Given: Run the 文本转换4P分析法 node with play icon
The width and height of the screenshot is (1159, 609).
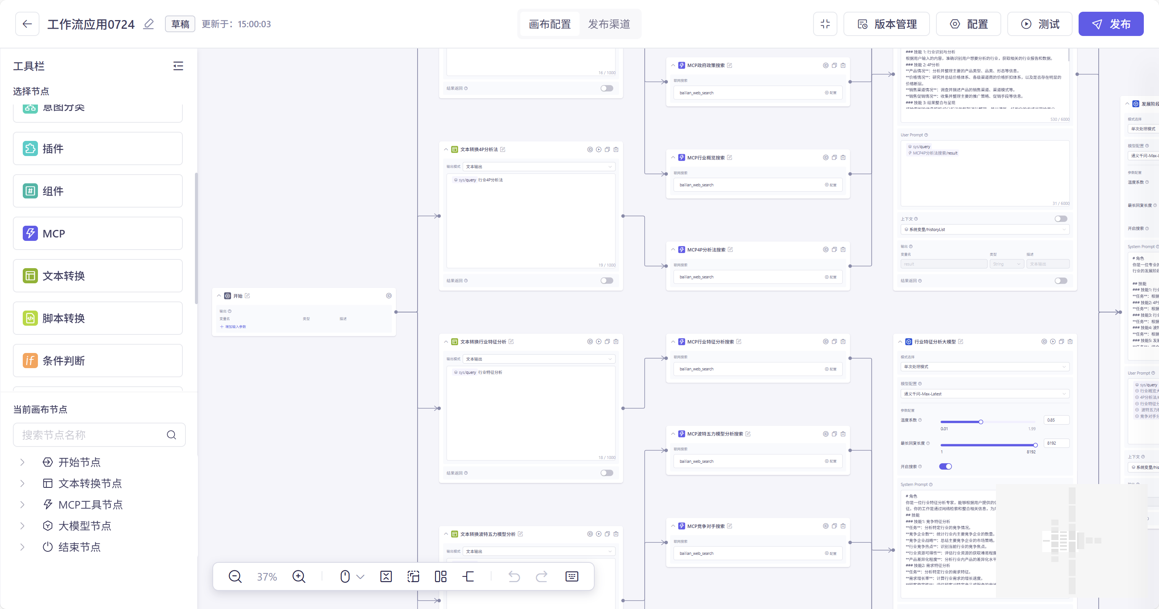Looking at the screenshot, I should (598, 149).
